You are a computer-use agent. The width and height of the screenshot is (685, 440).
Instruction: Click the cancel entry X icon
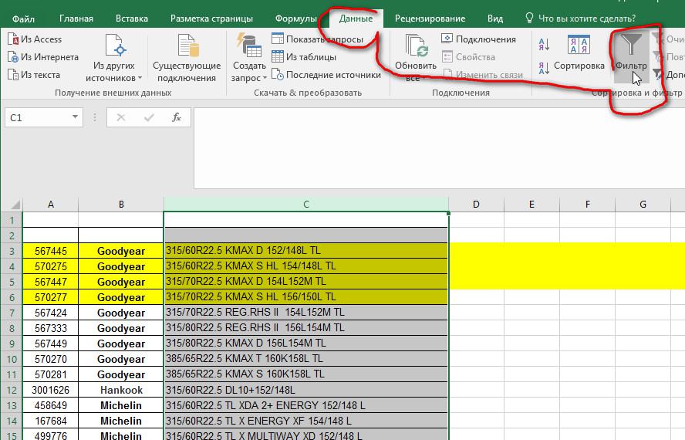point(121,117)
